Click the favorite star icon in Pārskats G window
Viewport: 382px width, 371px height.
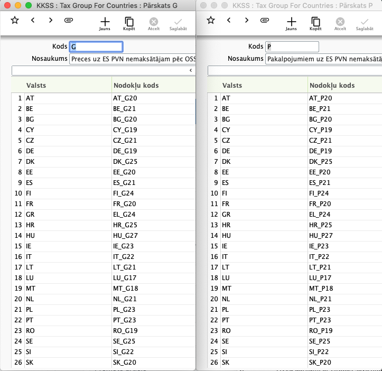[14, 21]
